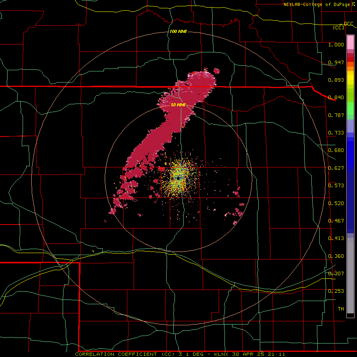Screen dimensions: 357x357
Task: Click the 0.893 color scale value
Action: pyautogui.click(x=336, y=80)
